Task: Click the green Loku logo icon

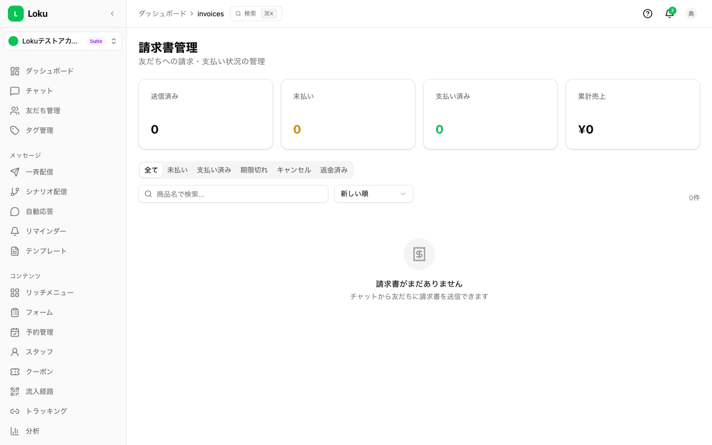Action: (x=16, y=14)
